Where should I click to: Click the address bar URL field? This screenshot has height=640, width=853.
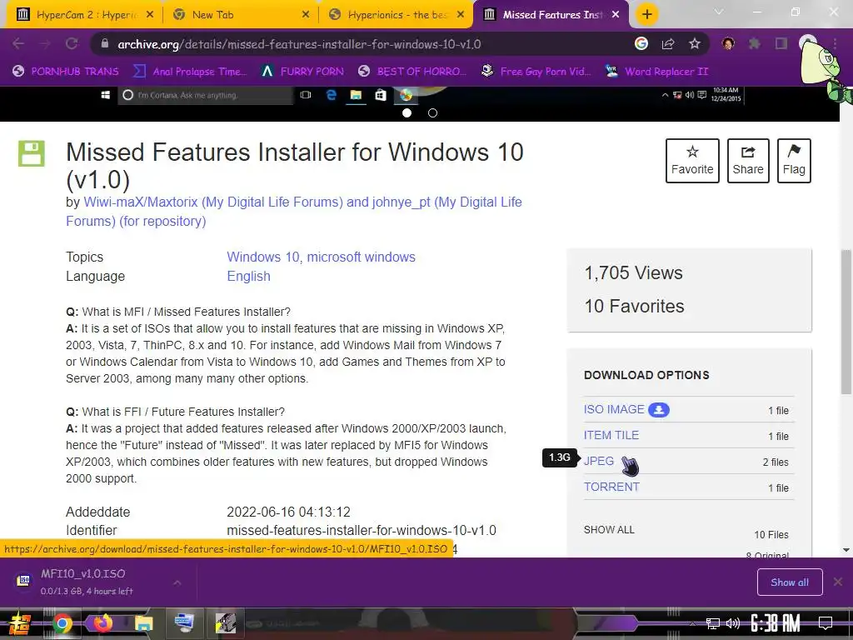(359, 44)
